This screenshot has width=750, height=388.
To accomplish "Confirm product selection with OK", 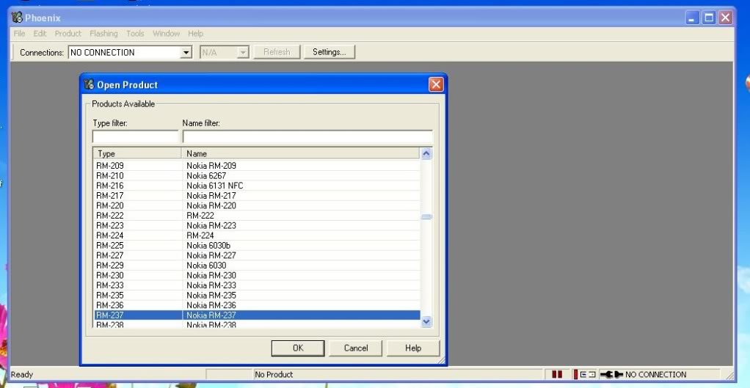I will click(x=298, y=348).
